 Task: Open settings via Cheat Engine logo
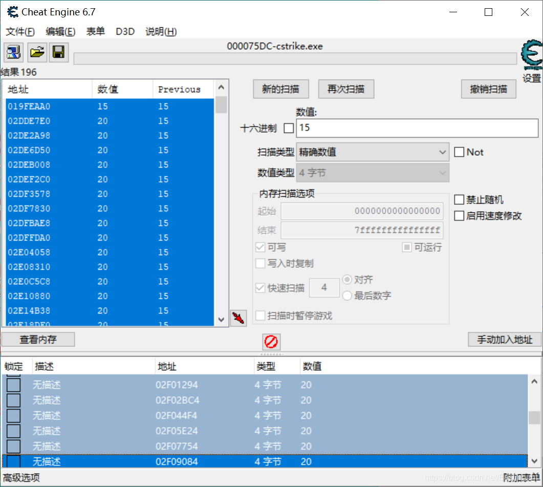click(x=532, y=55)
